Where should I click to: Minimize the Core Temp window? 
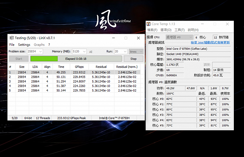pyautogui.click(x=202, y=24)
